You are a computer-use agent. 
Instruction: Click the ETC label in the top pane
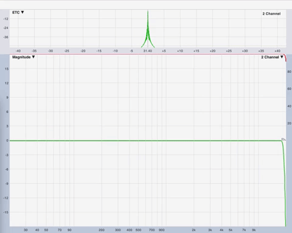16,13
